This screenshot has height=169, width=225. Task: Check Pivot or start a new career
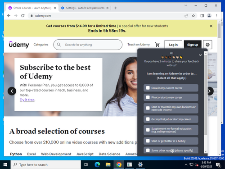pos(148,97)
